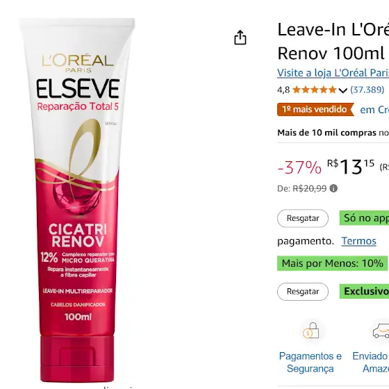Open the coupon Termos link
Screen dimensions: 389x389
tap(358, 241)
